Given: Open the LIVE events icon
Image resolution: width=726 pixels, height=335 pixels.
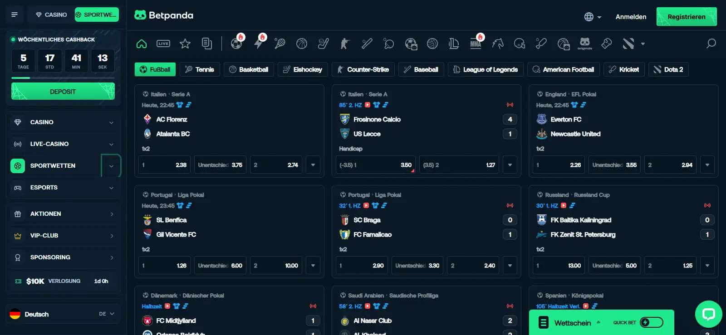Looking at the screenshot, I should point(163,44).
